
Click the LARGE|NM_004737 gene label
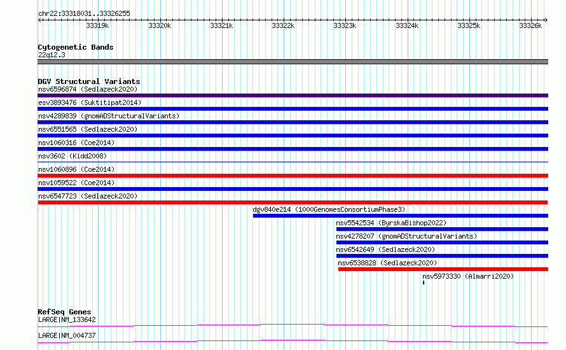coord(67,335)
